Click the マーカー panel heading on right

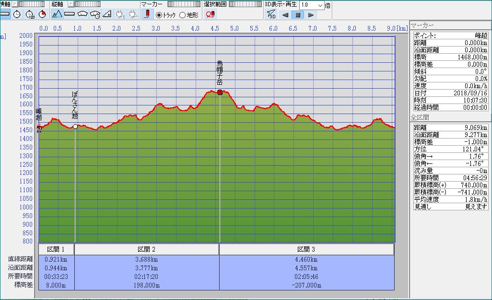tap(422, 25)
